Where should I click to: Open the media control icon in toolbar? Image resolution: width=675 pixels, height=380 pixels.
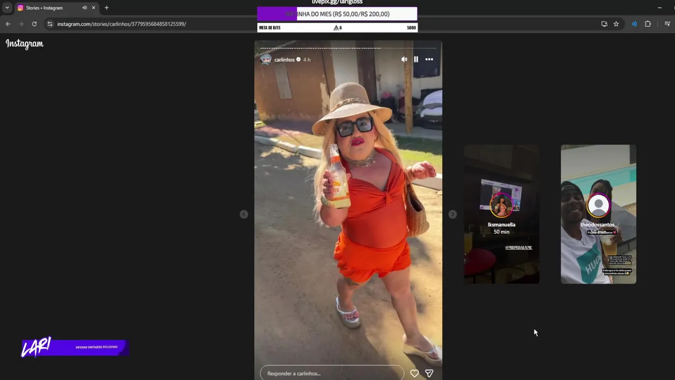(x=667, y=24)
